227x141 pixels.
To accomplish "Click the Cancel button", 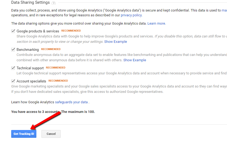I will [51, 134].
